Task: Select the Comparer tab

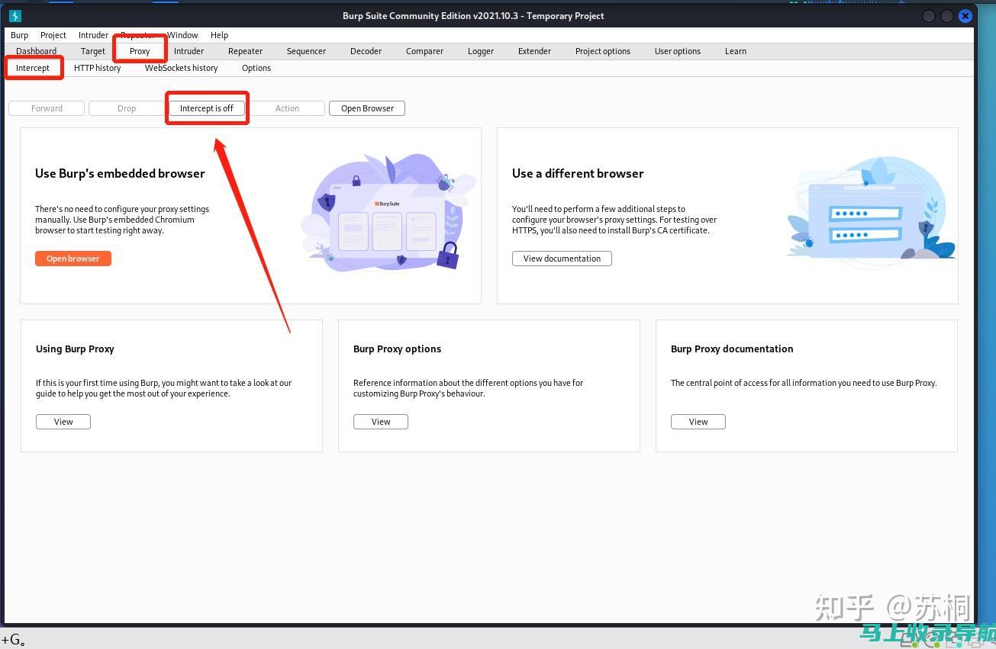Action: pos(424,51)
